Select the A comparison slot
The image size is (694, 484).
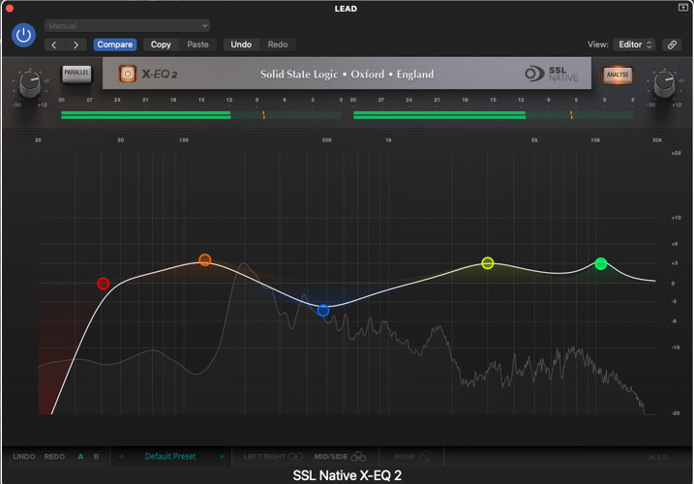80,457
